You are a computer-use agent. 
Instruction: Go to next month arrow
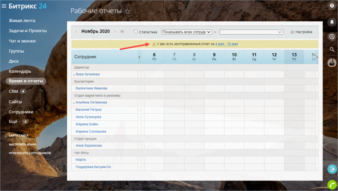115,32
